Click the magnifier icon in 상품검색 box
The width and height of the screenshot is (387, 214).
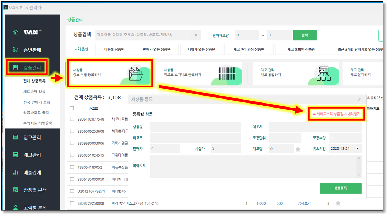196,35
